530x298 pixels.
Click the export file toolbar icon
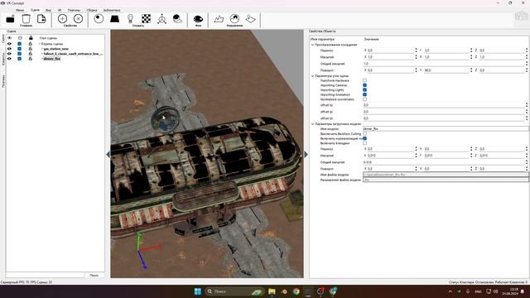pos(41,19)
